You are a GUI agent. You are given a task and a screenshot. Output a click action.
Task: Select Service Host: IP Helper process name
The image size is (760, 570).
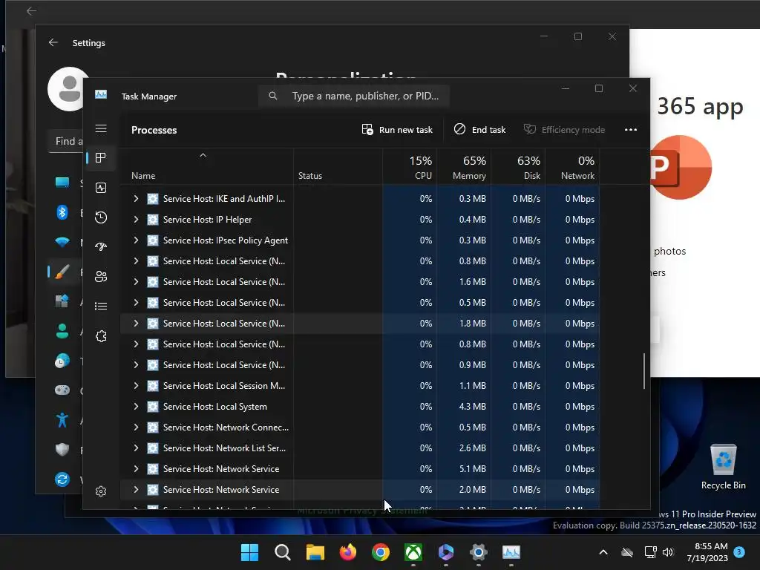tap(208, 219)
